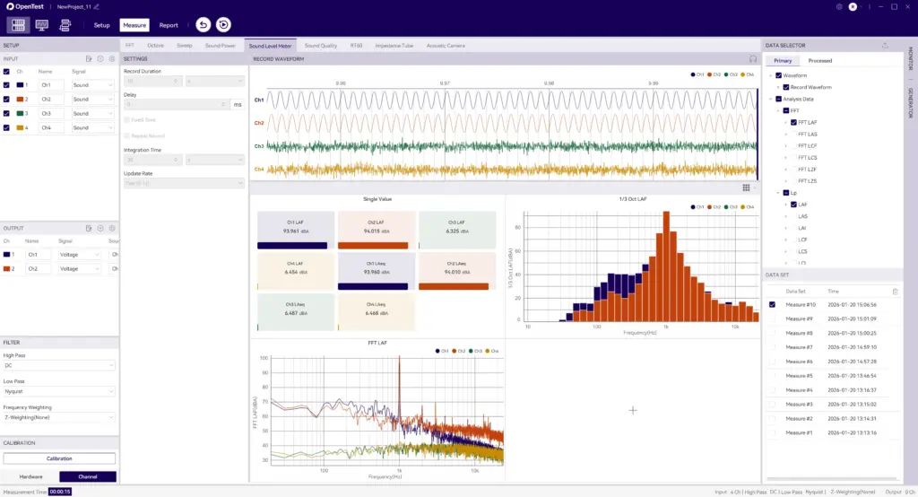The image size is (918, 497).
Task: Select the Hardware calibration button
Action: 30,476
